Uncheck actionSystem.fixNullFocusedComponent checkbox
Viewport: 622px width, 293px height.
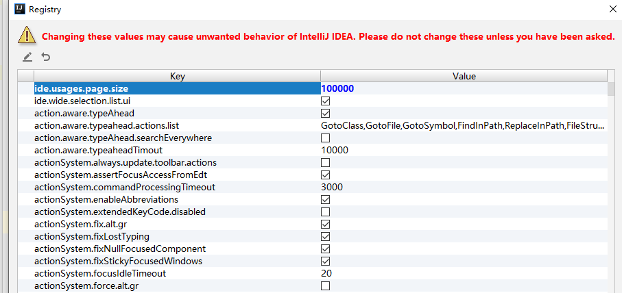325,249
